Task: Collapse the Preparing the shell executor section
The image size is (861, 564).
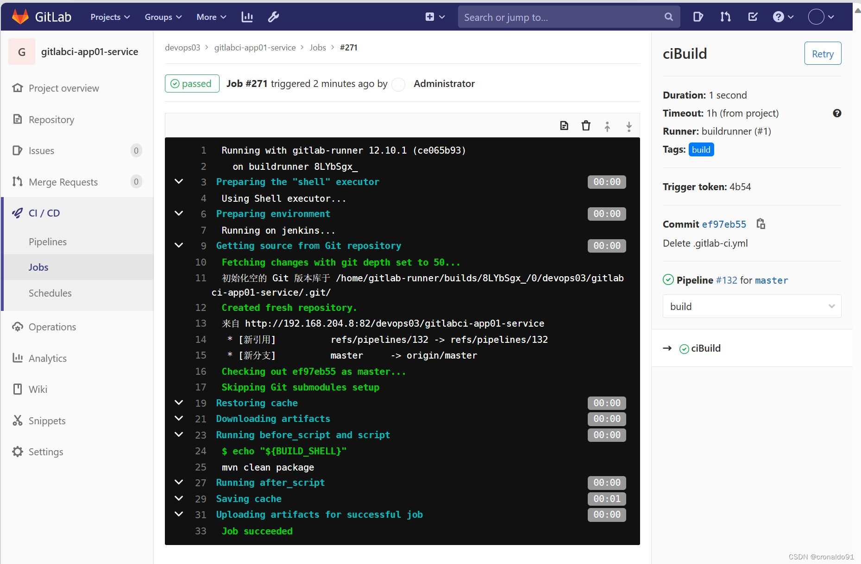Action: click(x=179, y=181)
